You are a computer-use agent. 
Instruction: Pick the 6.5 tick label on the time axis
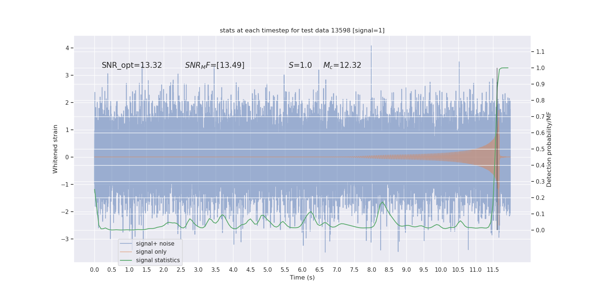[x=320, y=270]
